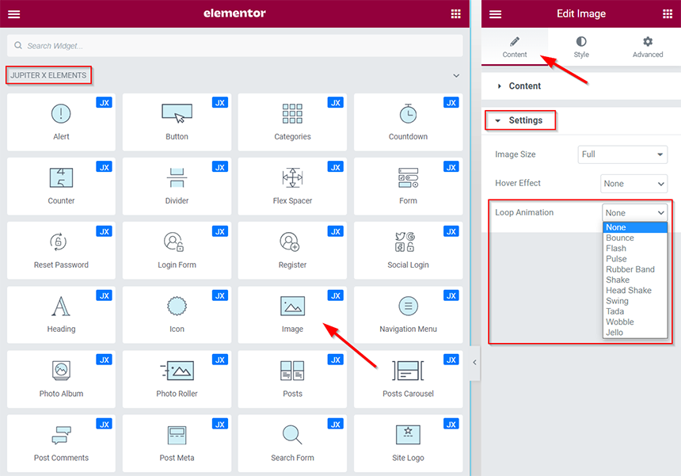The width and height of the screenshot is (681, 476).
Task: Choose Shake loop animation
Action: (634, 280)
